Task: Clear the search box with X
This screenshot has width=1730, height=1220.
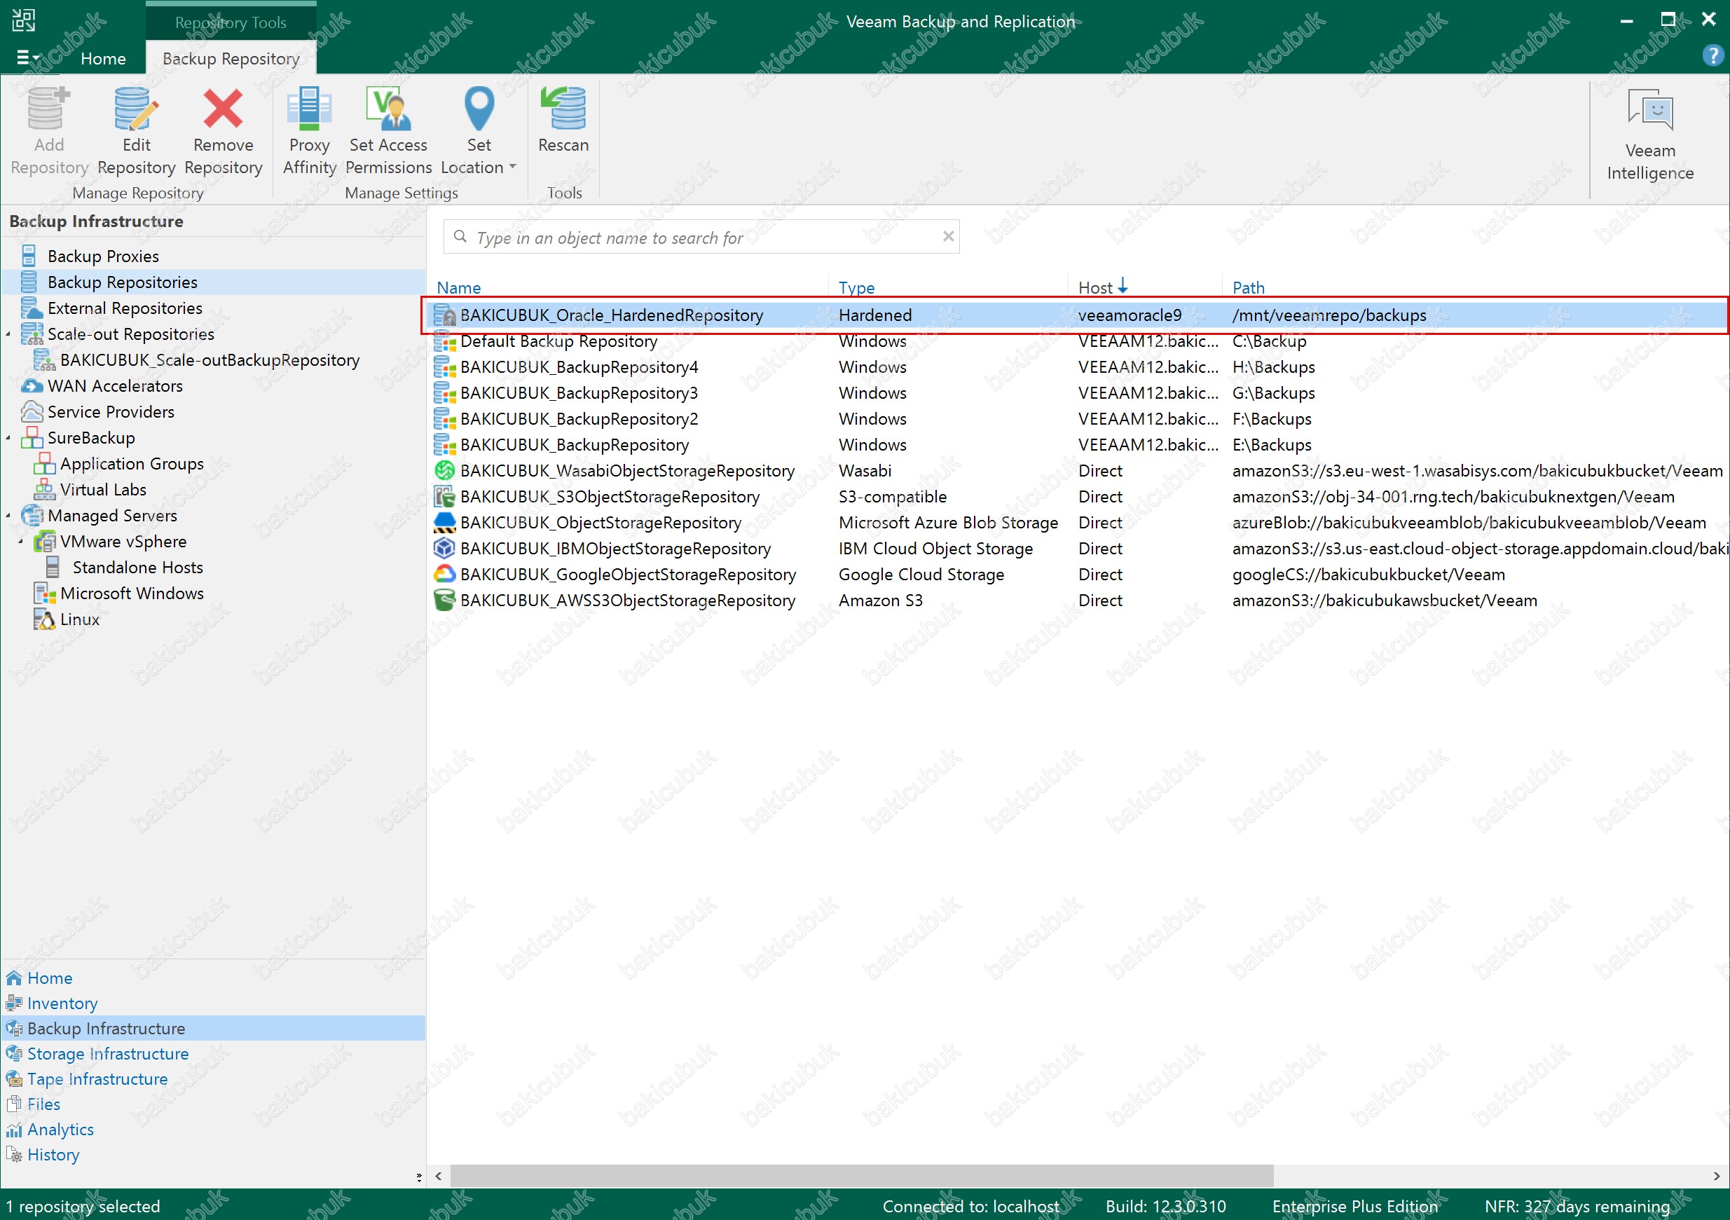Action: click(948, 237)
